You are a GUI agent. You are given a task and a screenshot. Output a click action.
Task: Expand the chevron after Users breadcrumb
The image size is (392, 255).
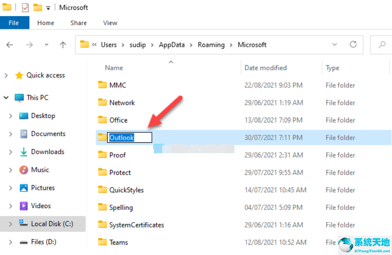click(x=123, y=45)
